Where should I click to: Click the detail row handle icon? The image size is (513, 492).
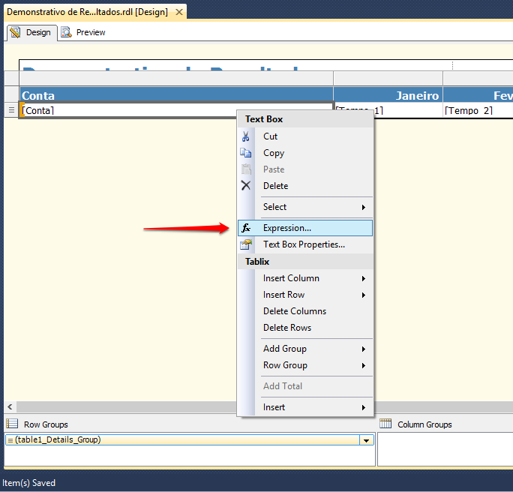coord(11,110)
